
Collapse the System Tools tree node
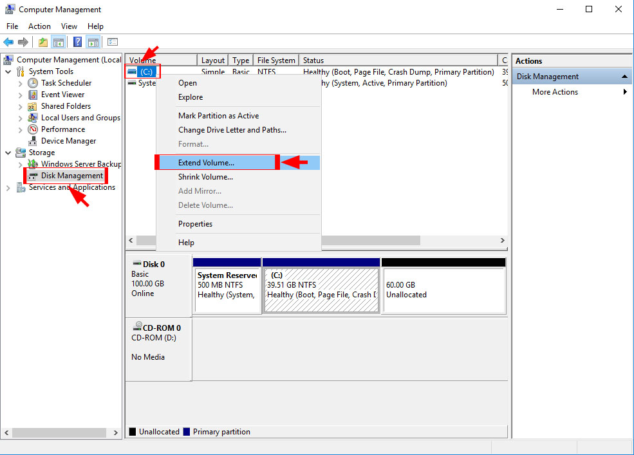(8, 71)
